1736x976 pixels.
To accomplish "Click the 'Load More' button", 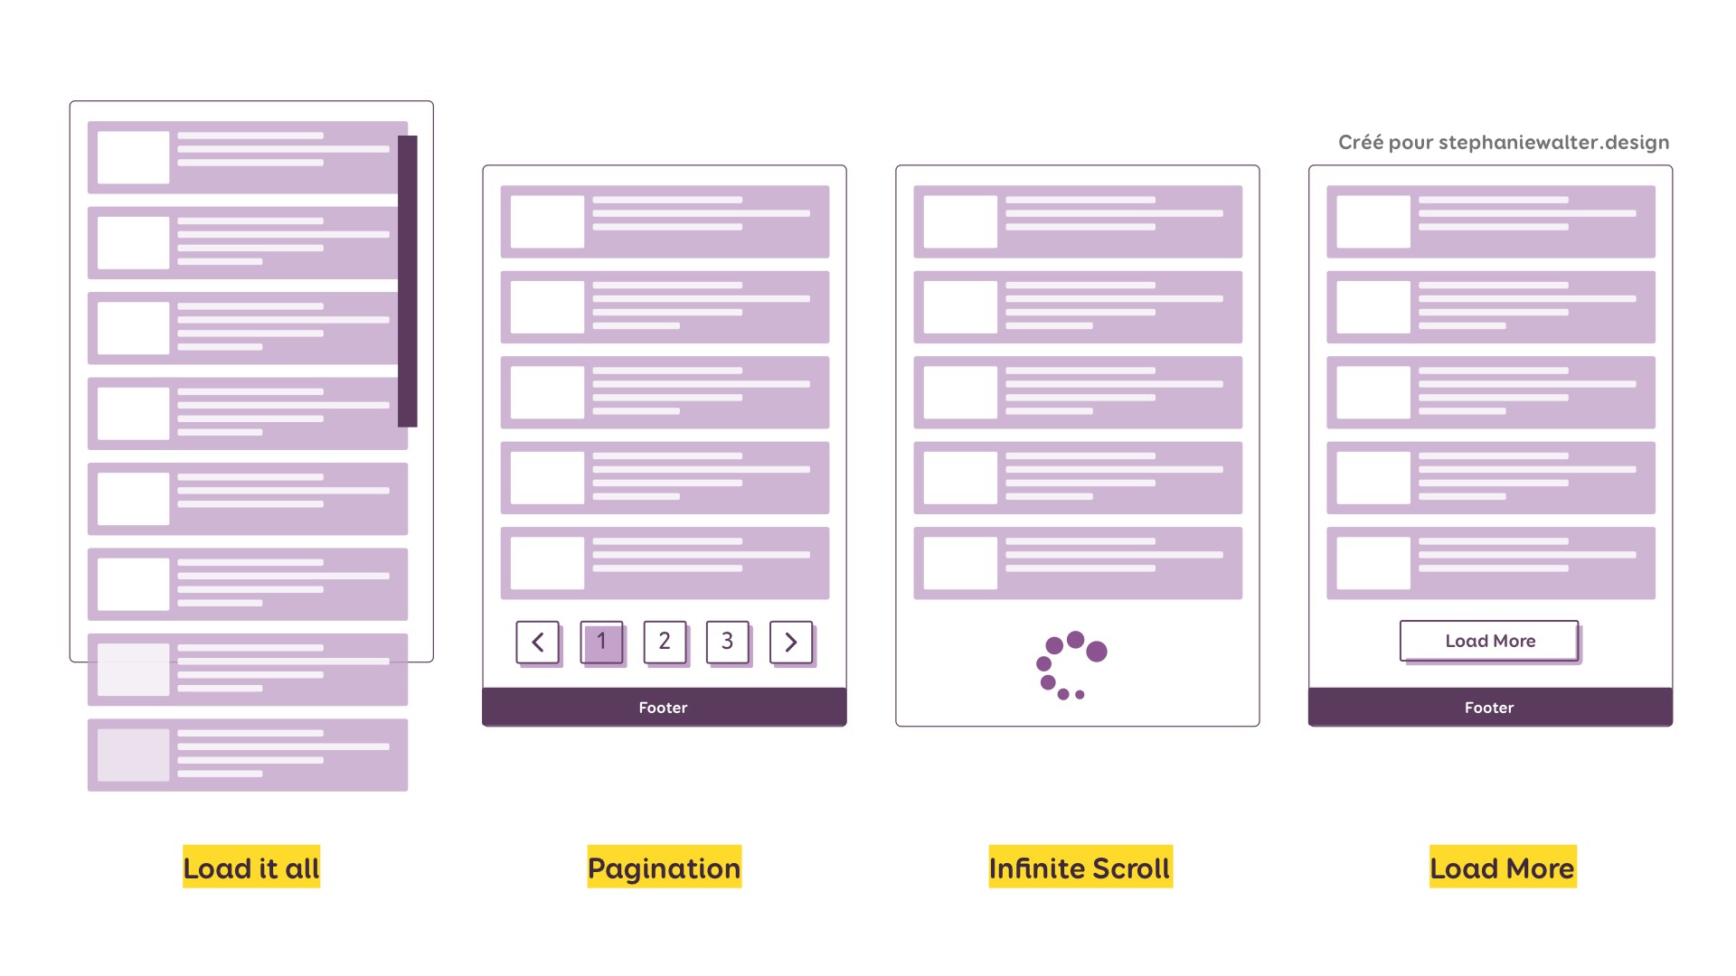I will tap(1489, 640).
